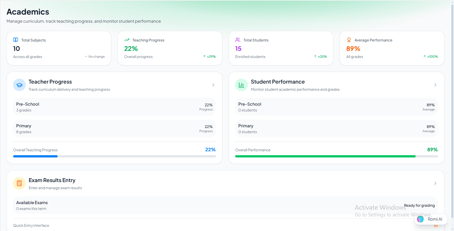Click the Exam Results Entry calculator icon

19,183
